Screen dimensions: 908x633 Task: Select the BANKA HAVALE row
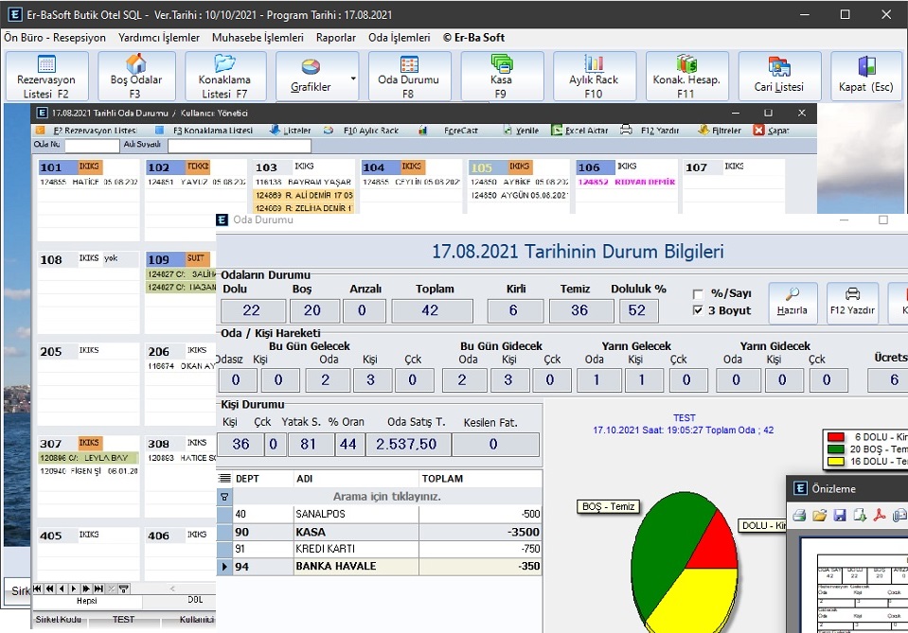point(380,567)
